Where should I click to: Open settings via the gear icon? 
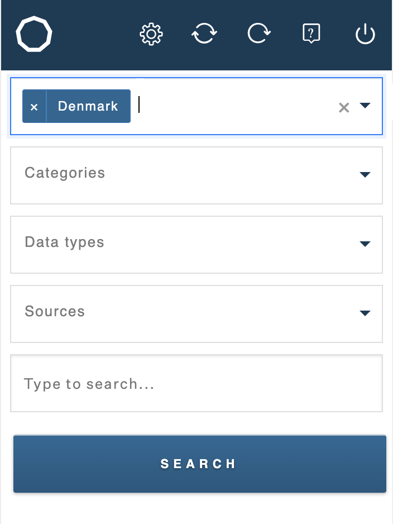click(x=151, y=34)
